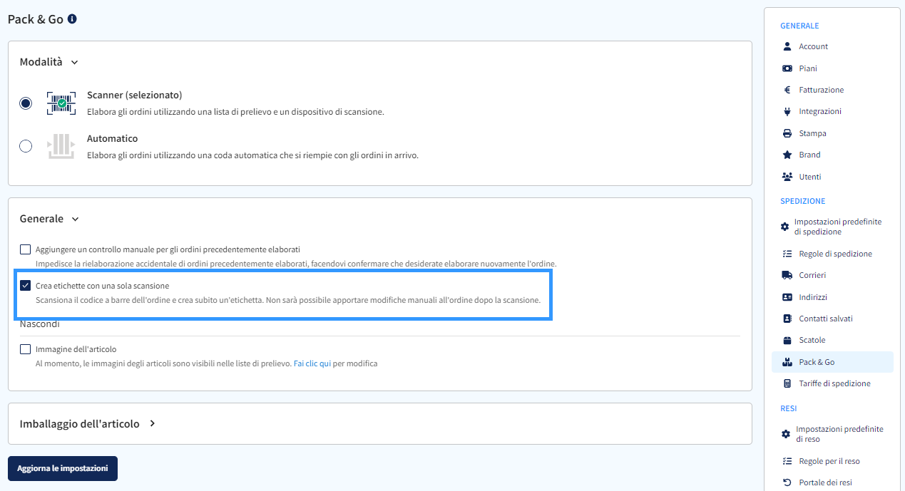Viewport: 905px width, 491px height.
Task: Open the Account settings icon
Action: 787,46
